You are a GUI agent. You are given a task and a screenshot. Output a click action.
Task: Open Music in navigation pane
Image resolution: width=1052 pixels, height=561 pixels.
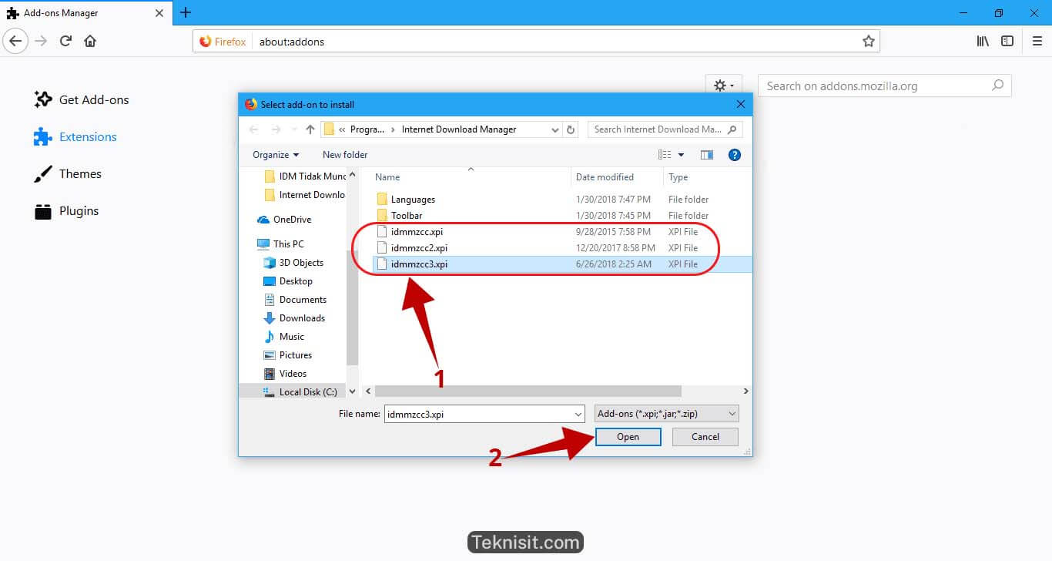coord(284,337)
